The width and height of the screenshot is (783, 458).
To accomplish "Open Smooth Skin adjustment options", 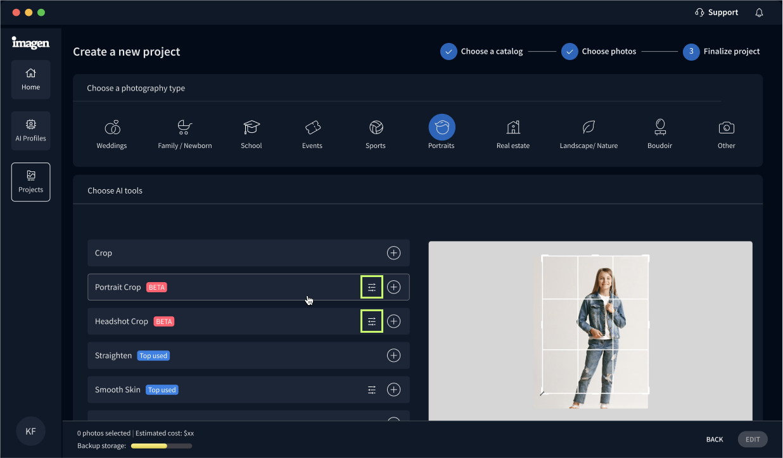I will 371,390.
